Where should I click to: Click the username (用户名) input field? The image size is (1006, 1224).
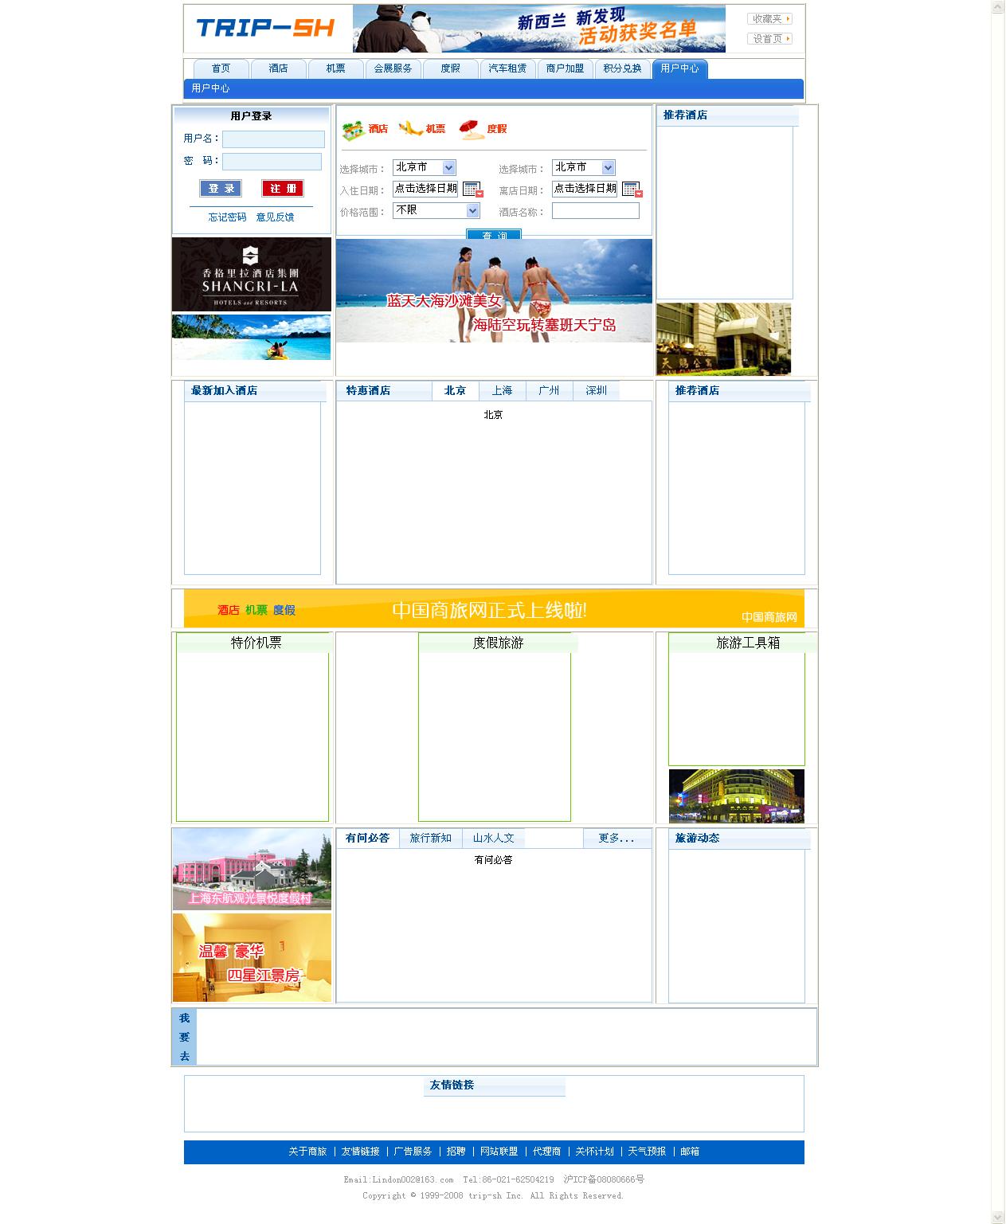[273, 139]
